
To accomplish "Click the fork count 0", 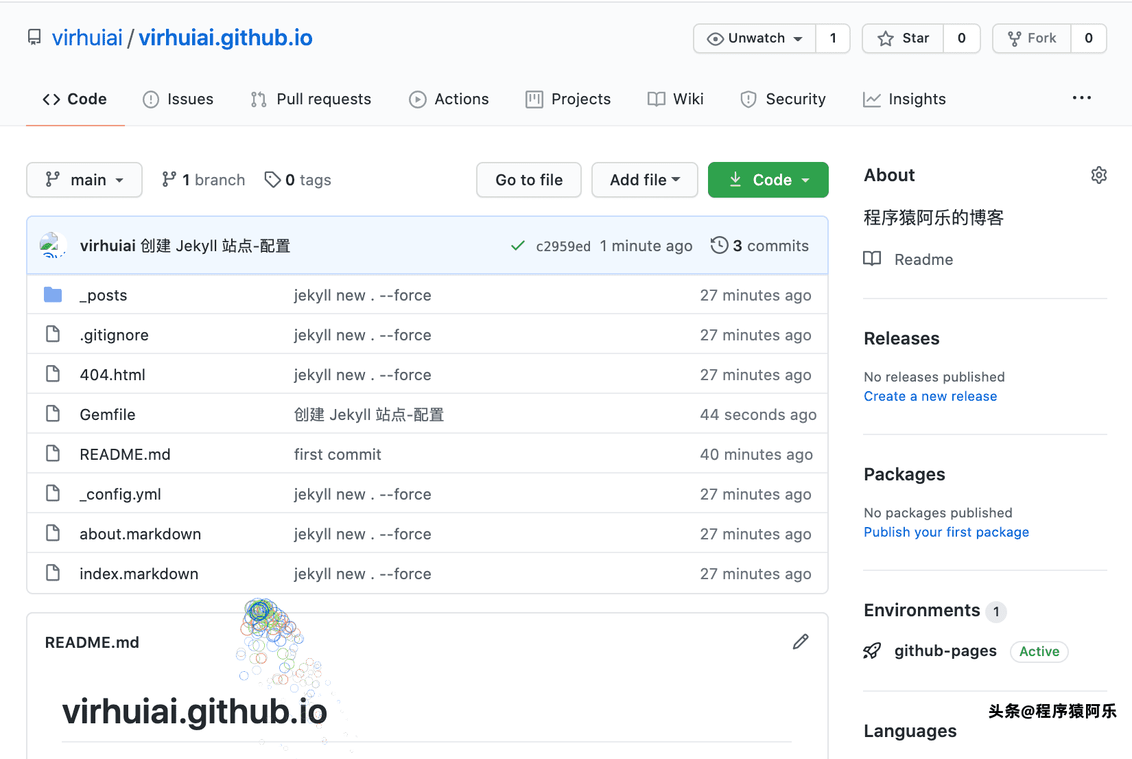I will click(x=1088, y=38).
